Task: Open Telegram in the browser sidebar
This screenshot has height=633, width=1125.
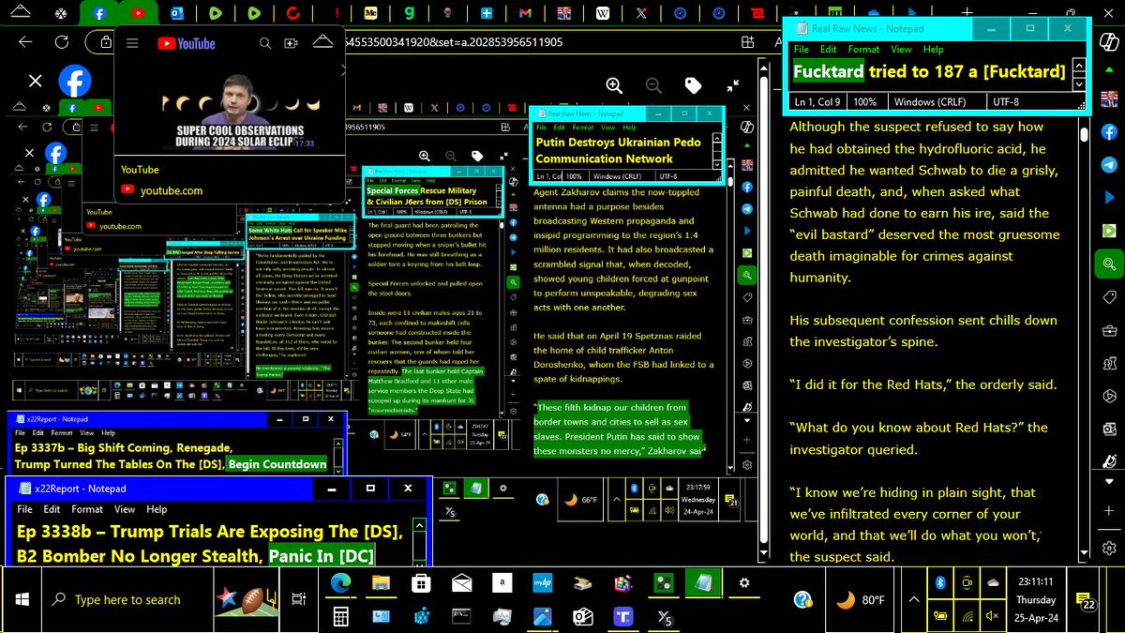Action: pos(1110,164)
